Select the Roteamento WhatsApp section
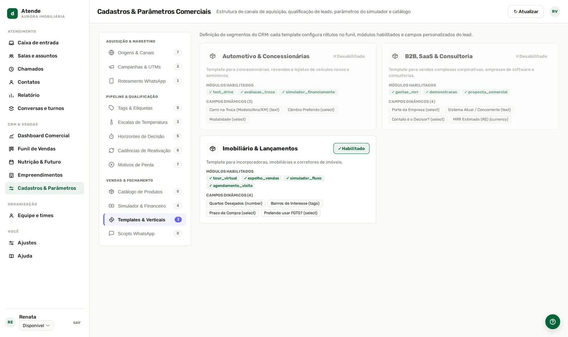The image size is (568, 337). [145, 81]
